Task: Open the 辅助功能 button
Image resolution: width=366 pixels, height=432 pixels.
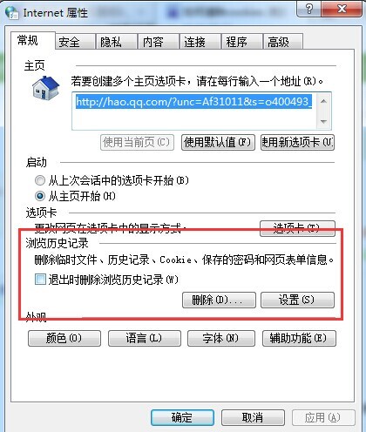Action: coord(299,338)
